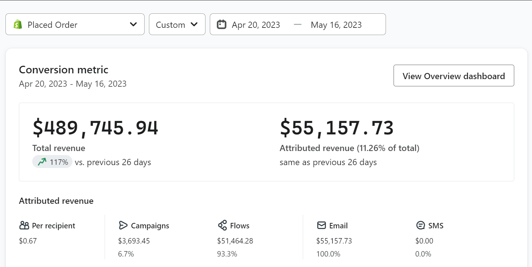
Task: Click the 117% change badge
Action: click(x=52, y=162)
